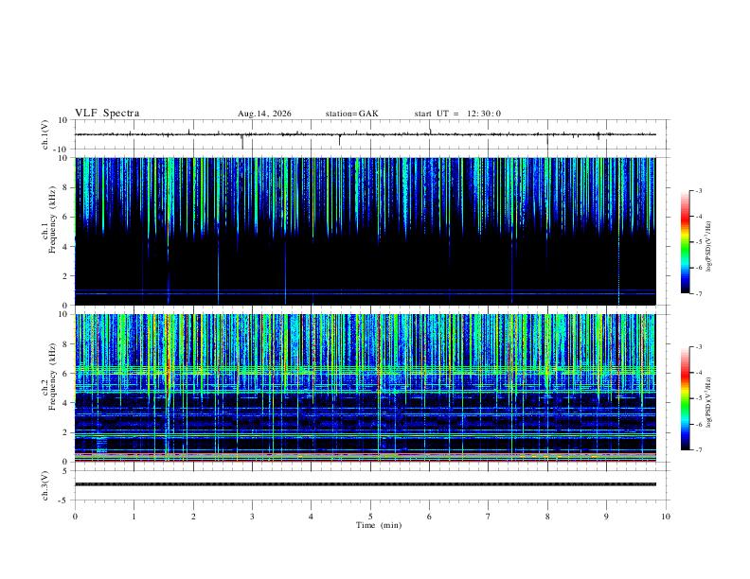
Task: Click the ch.3 black waveform trace
Action: coord(366,484)
